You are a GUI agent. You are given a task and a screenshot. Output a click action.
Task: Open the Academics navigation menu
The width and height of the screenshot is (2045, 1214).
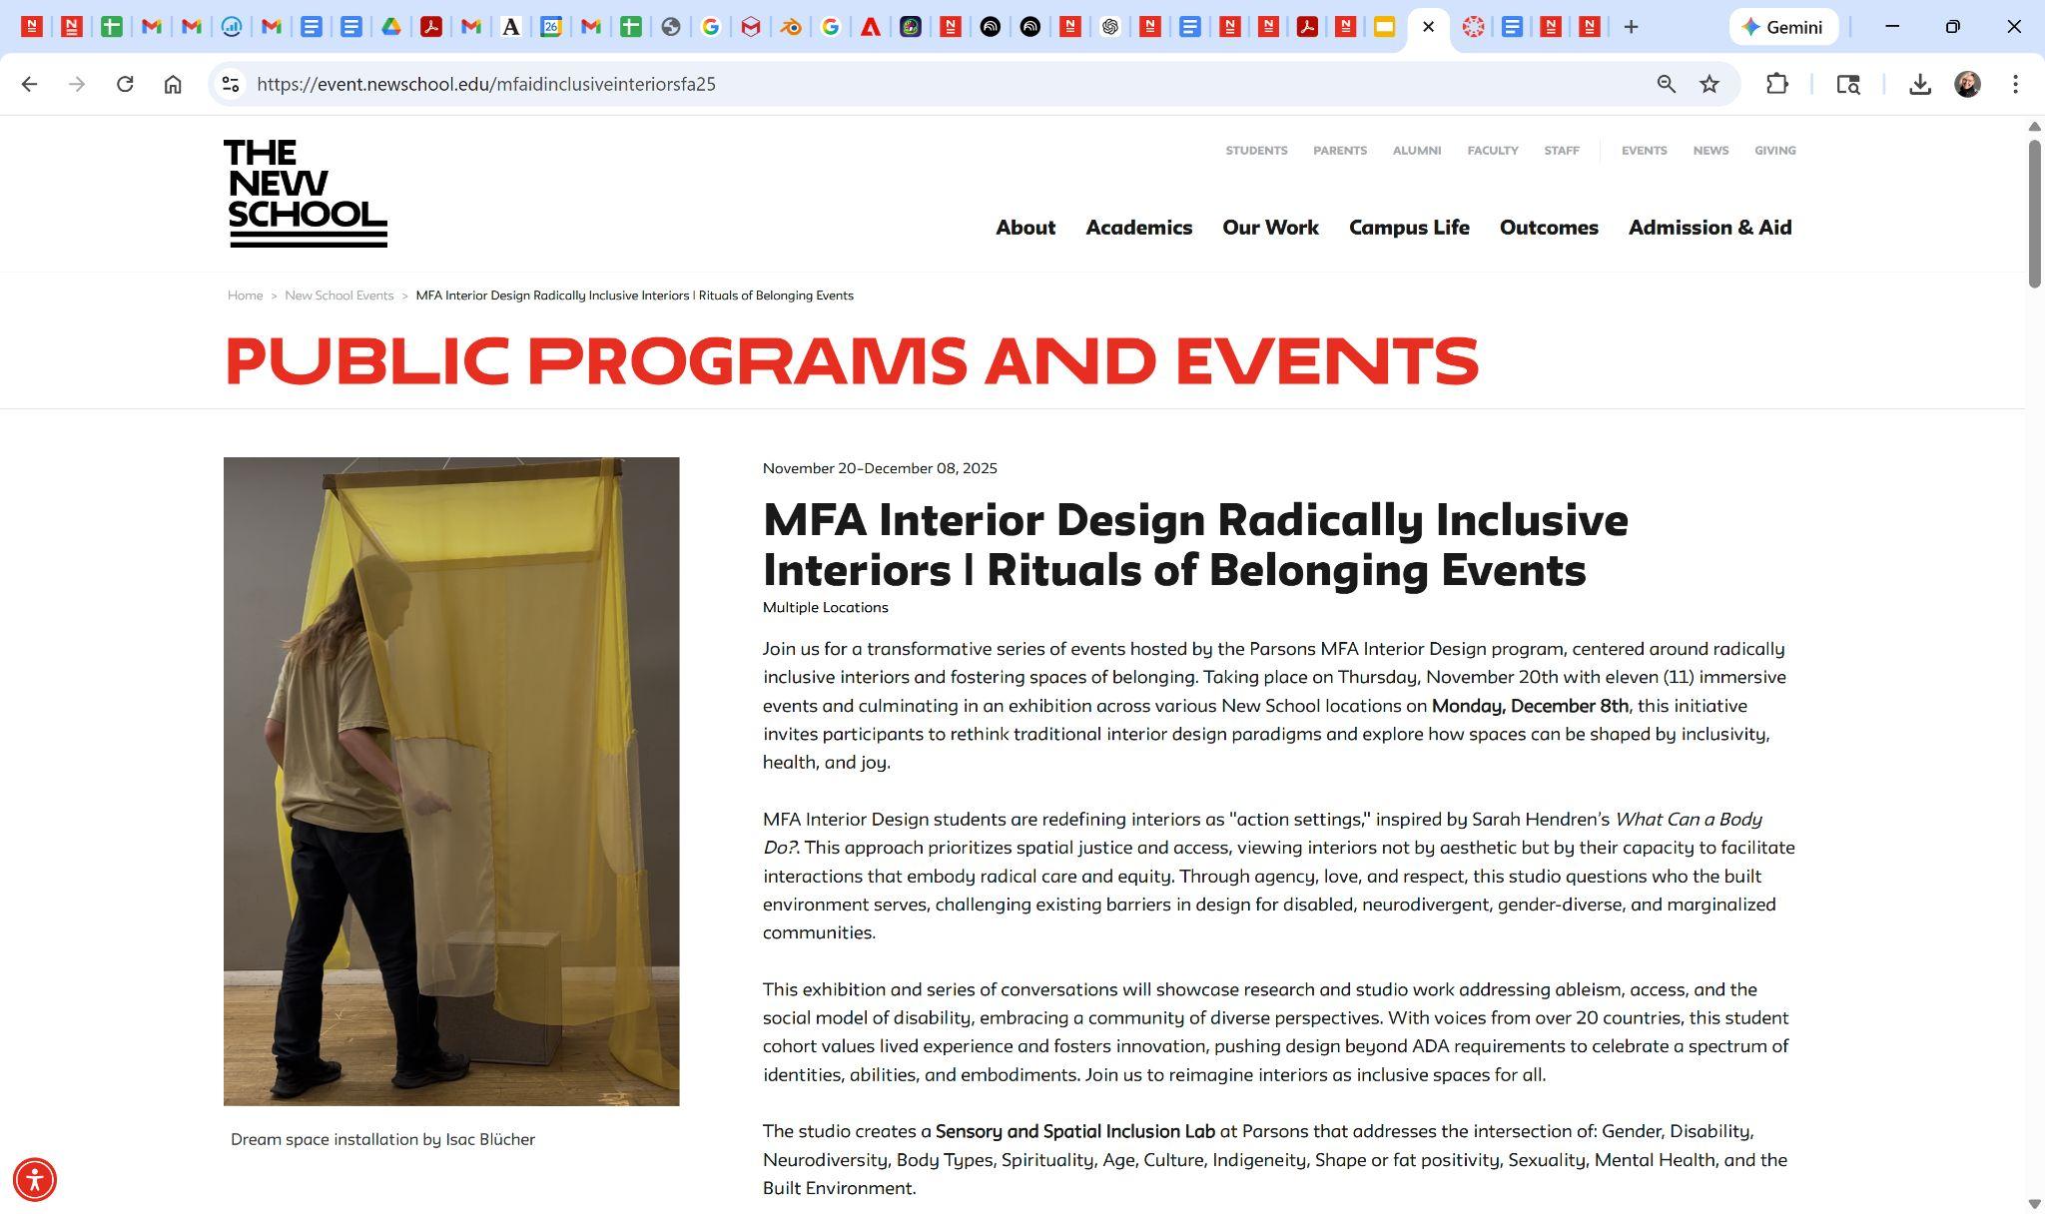(x=1138, y=228)
